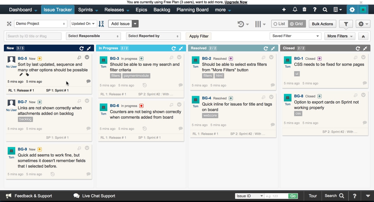Open the settings gear in top bar
Screen dimensions: 374x202
pyautogui.click(x=352, y=10)
